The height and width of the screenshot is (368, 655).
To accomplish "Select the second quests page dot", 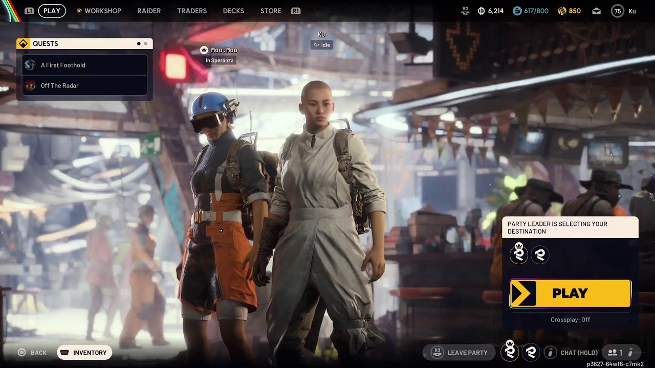I will (146, 44).
